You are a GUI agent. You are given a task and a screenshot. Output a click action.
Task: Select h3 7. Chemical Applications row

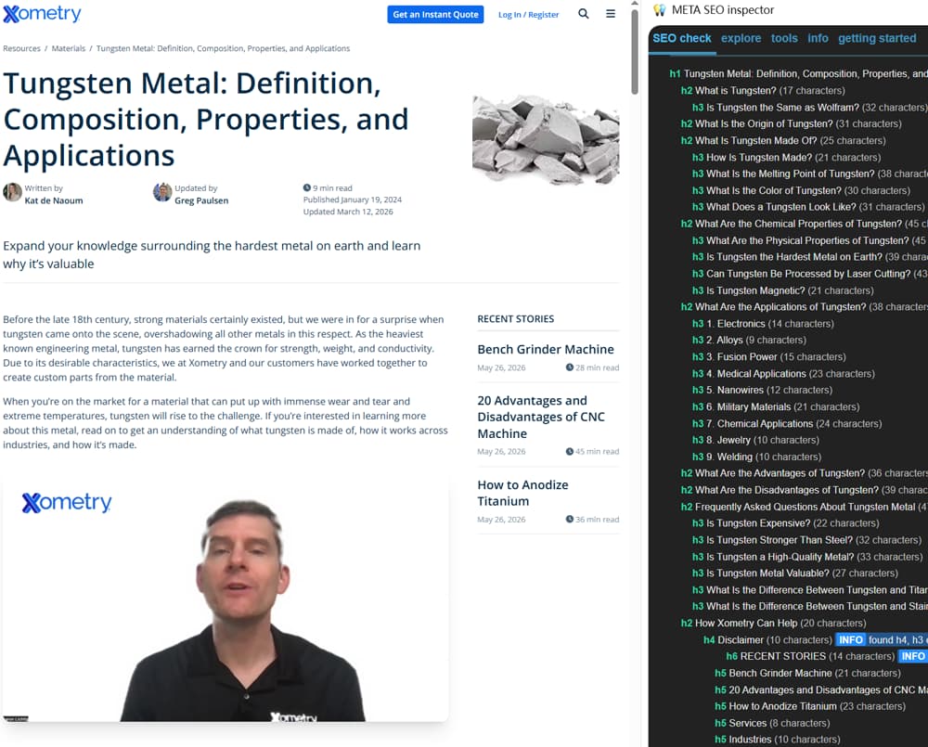(x=787, y=424)
